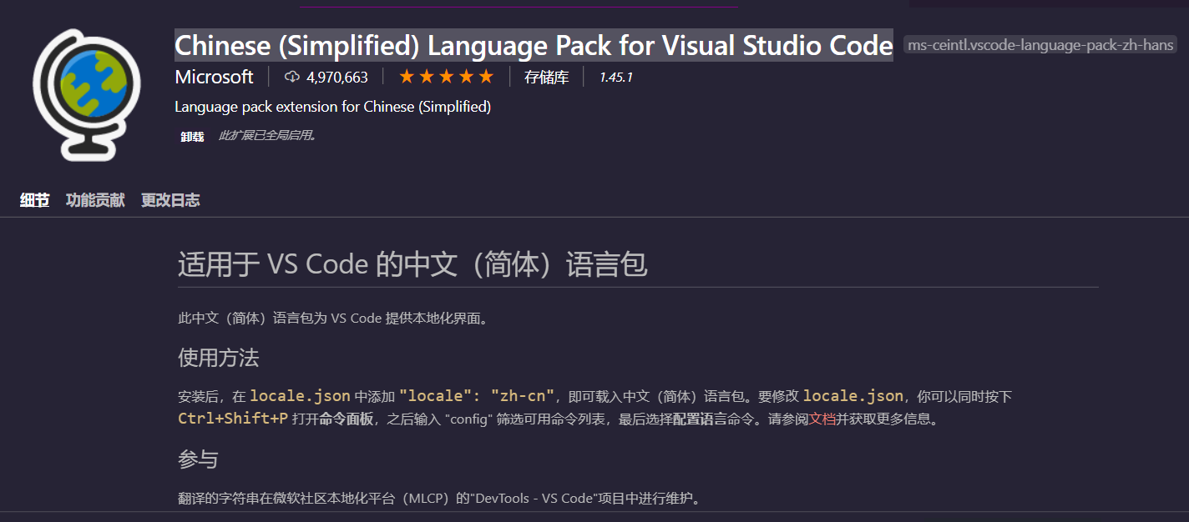The width and height of the screenshot is (1189, 522).
Task: Switch to the 功能贡献 tab
Action: coord(94,200)
